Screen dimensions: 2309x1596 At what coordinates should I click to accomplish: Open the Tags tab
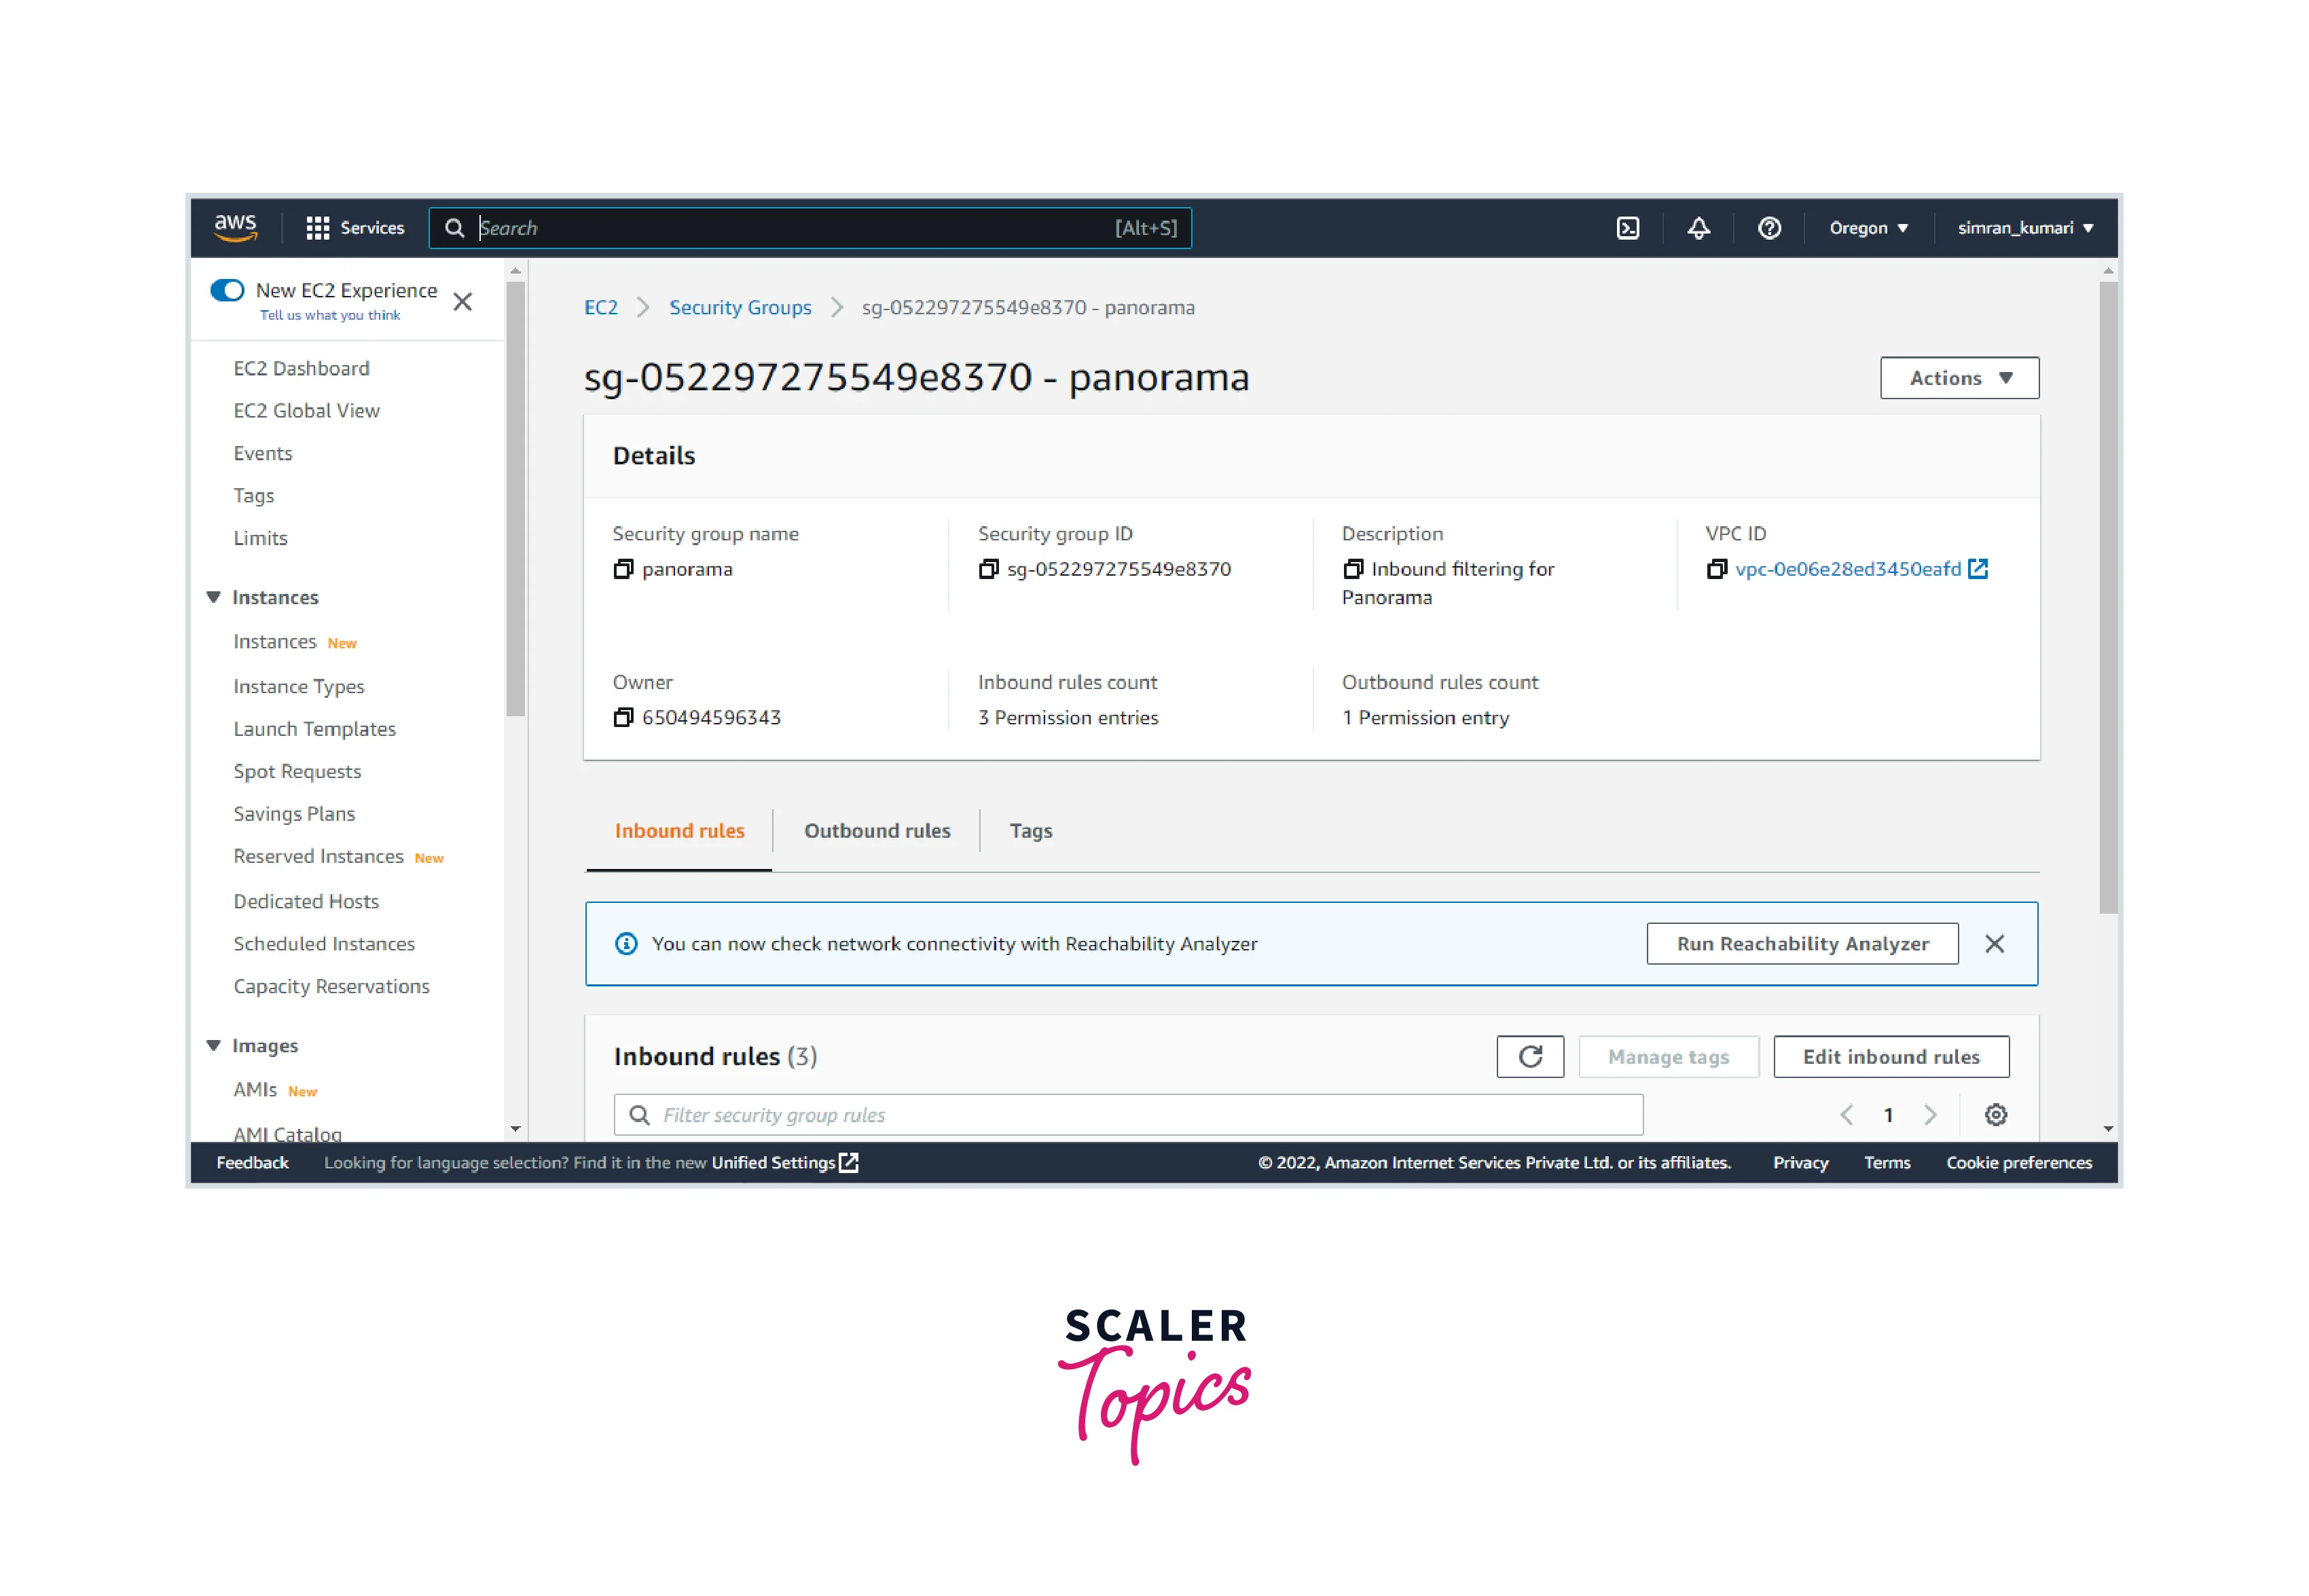[x=1030, y=830]
